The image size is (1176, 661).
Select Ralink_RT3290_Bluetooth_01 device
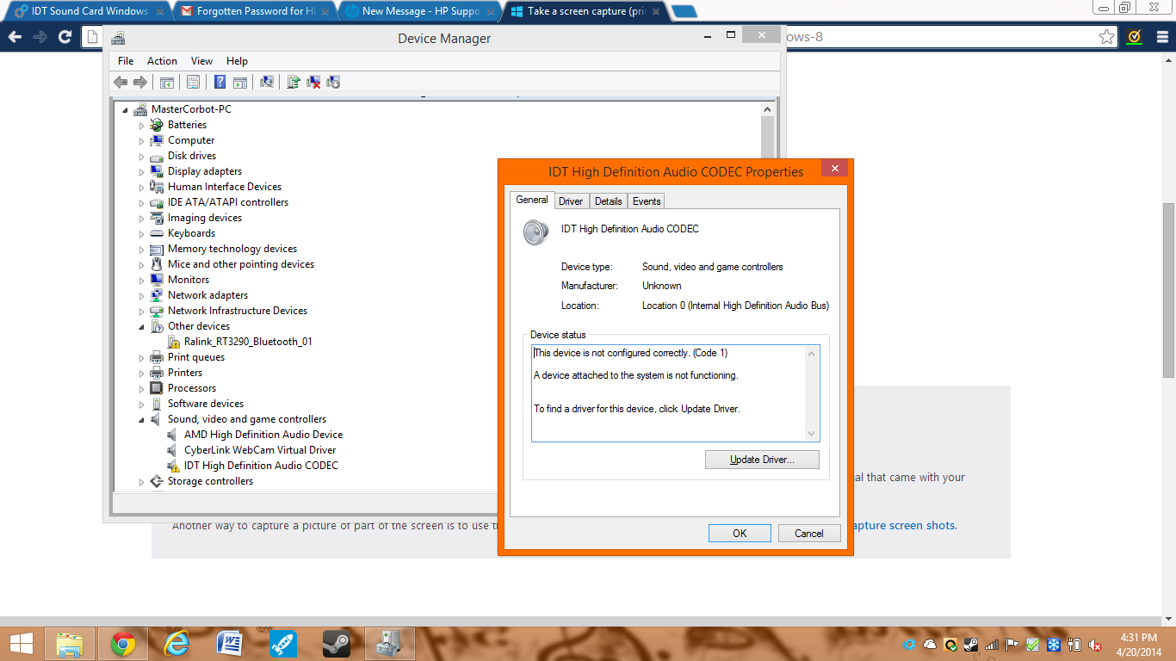coord(248,342)
